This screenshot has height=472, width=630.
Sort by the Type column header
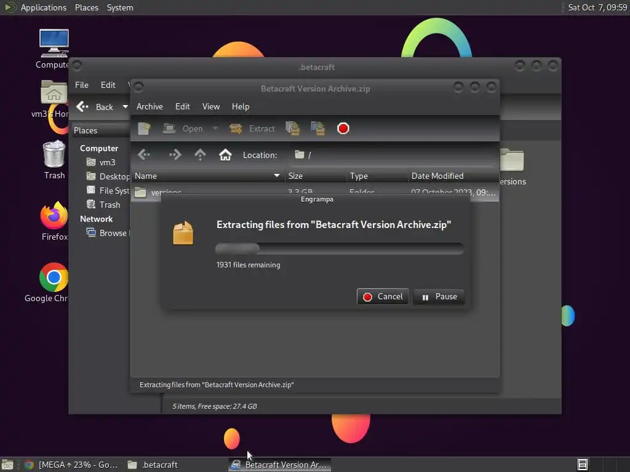coord(377,176)
